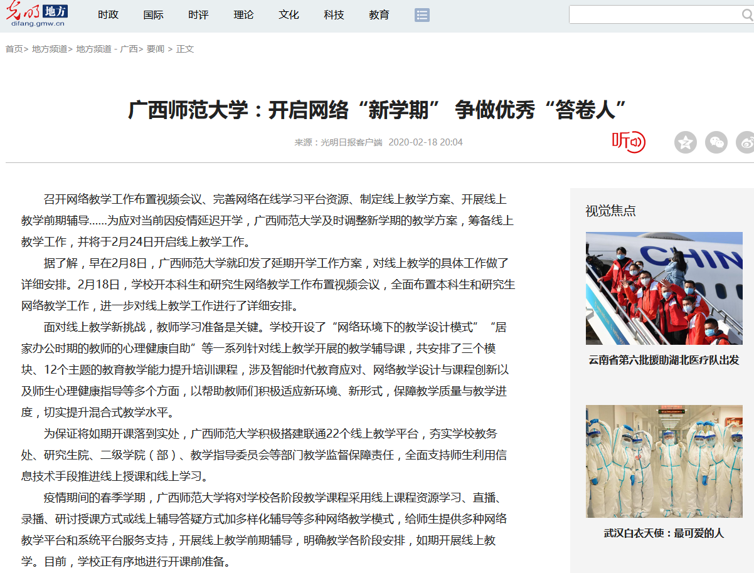Share article via the WeChat icon

(x=716, y=142)
